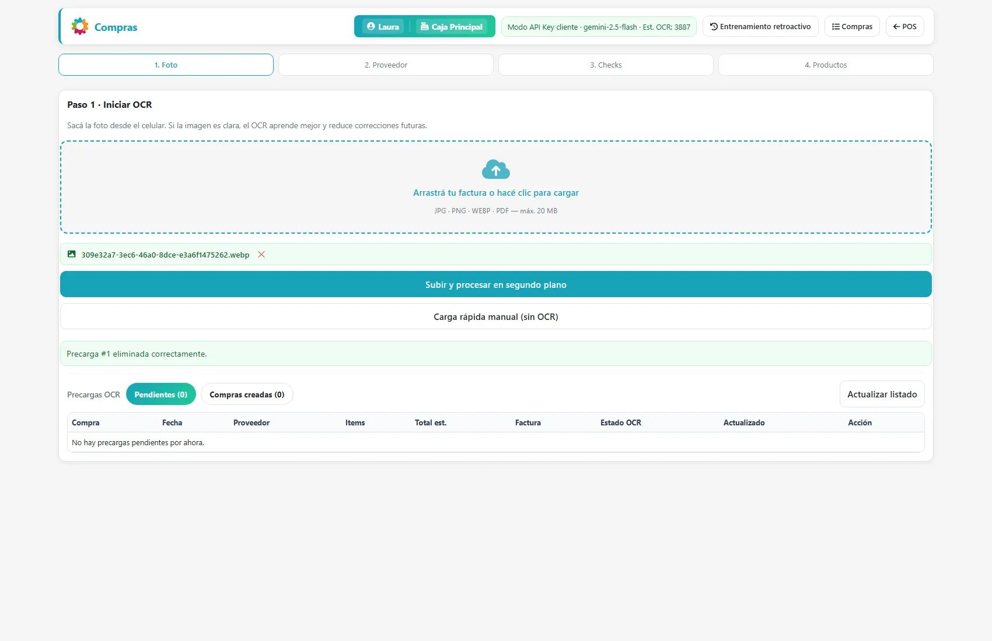The height and width of the screenshot is (641, 992).
Task: Show the Pendientes (0) precargas
Action: [161, 395]
